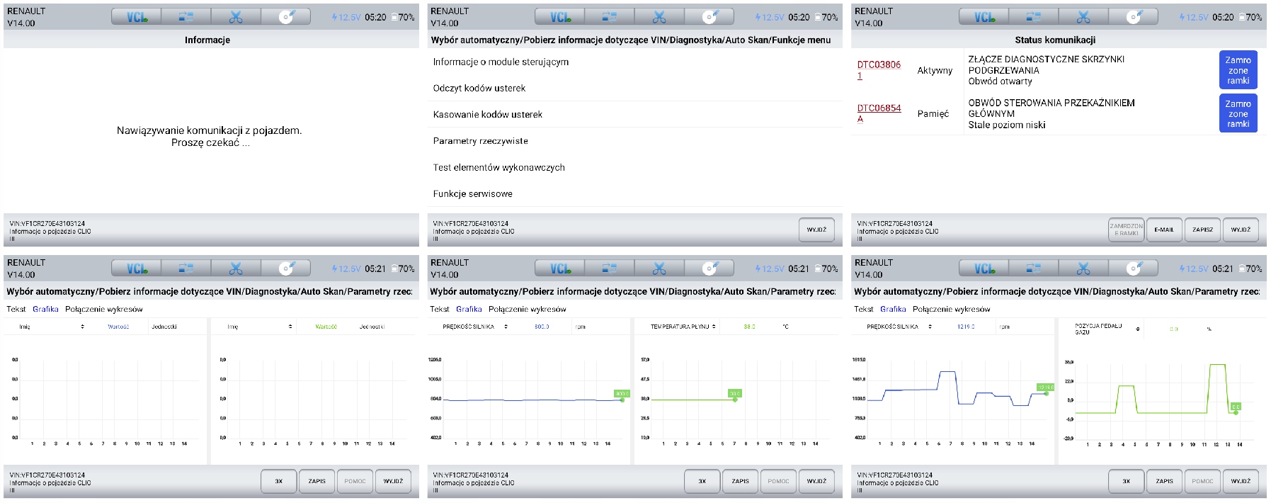Tap scissors icon on POZYCJA PEDAŁU GAZU screen
This screenshot has height=503, width=1271.
coord(1083,269)
